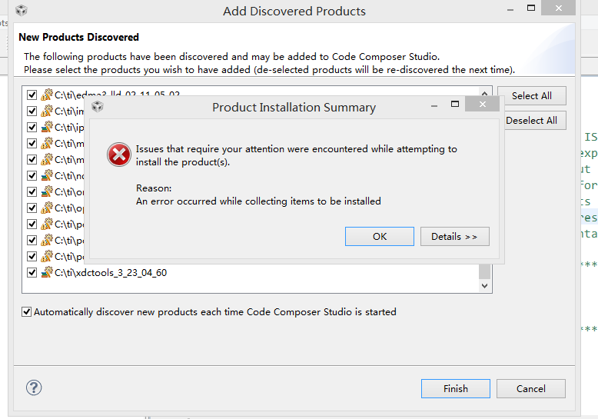This screenshot has height=419, width=598.
Task: Click the xdctools_3_23_04_60 product icon
Action: tap(46, 272)
